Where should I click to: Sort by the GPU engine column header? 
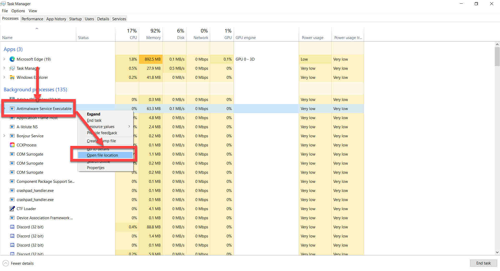click(x=266, y=34)
